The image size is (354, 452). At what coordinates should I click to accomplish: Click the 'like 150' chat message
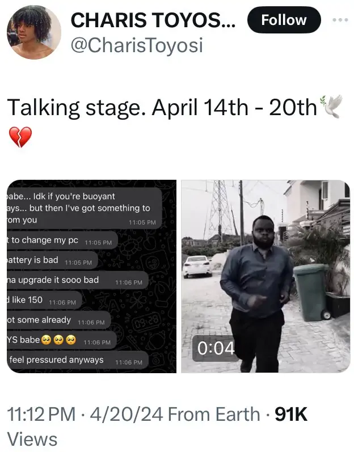[x=44, y=301]
